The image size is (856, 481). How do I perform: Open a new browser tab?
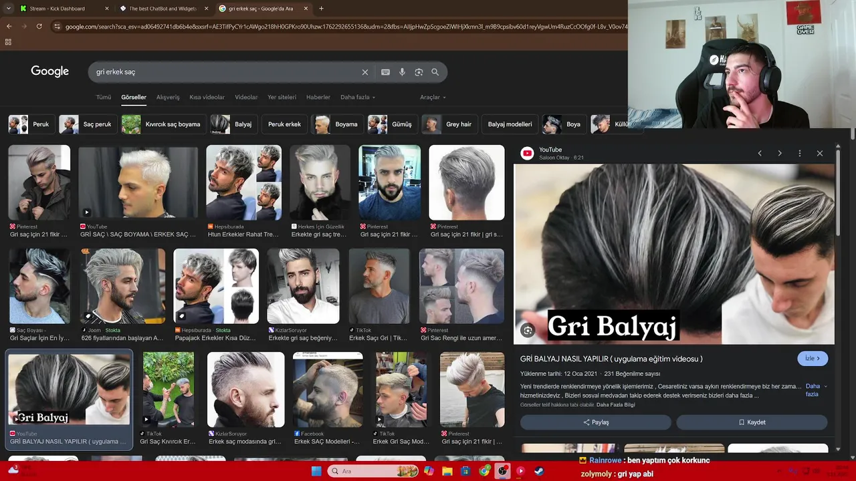[x=321, y=9]
